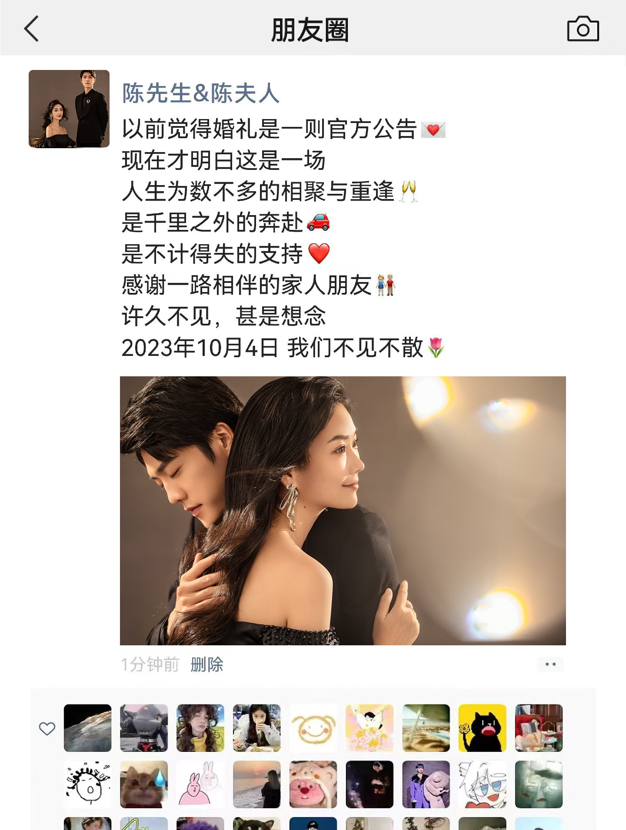View the wedding photo full screen
The width and height of the screenshot is (626, 830).
(343, 511)
